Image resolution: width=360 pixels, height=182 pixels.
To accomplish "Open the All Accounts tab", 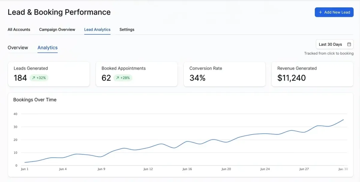I will tap(19, 30).
